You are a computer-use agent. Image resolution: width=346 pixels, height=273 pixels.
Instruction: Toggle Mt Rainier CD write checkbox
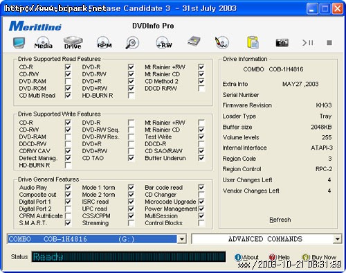coord(201,130)
